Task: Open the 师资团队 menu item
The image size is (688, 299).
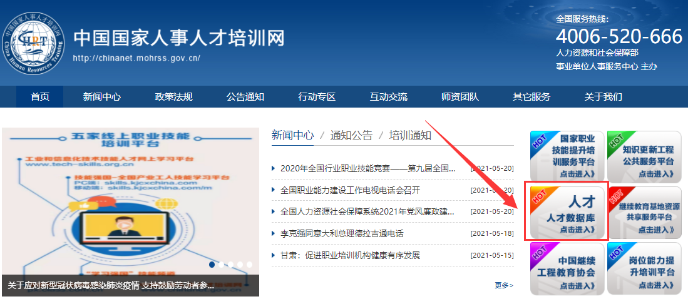Action: pos(460,97)
